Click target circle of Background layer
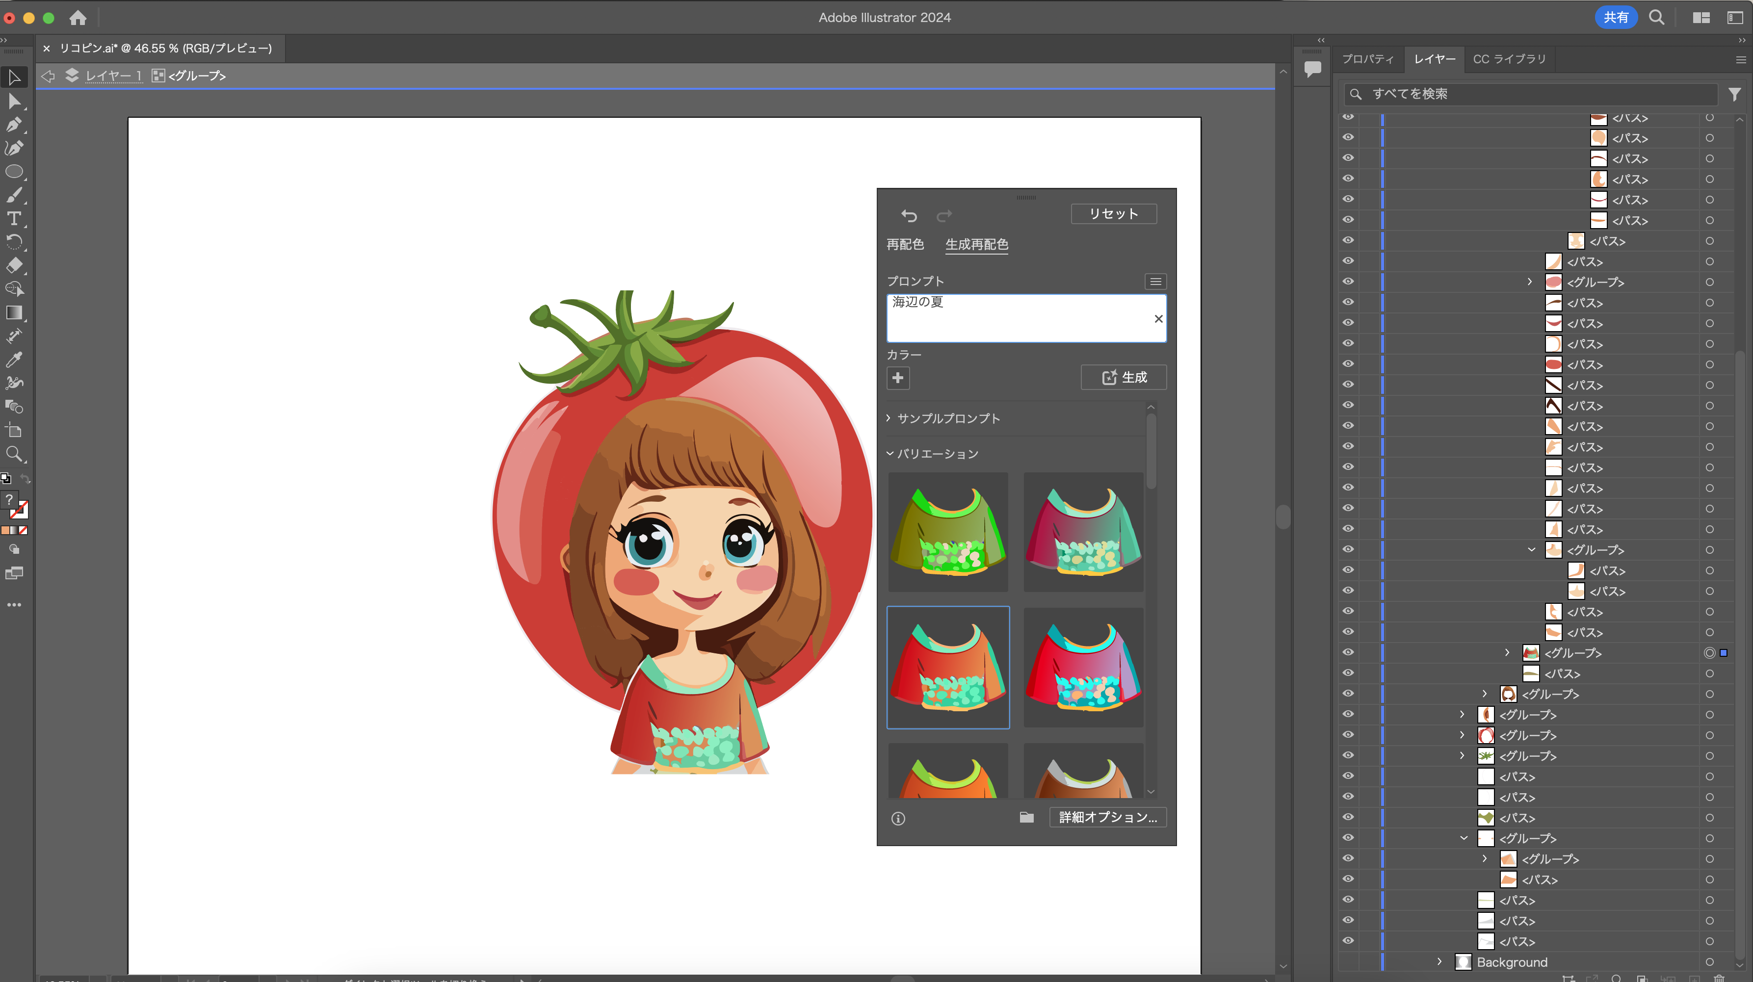Image resolution: width=1753 pixels, height=982 pixels. point(1709,961)
